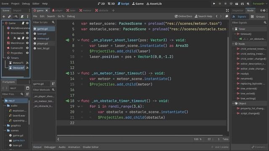Click signal icon next to ObstacleTimer node
Viewport: 269px width, 151px height.
coord(27,68)
